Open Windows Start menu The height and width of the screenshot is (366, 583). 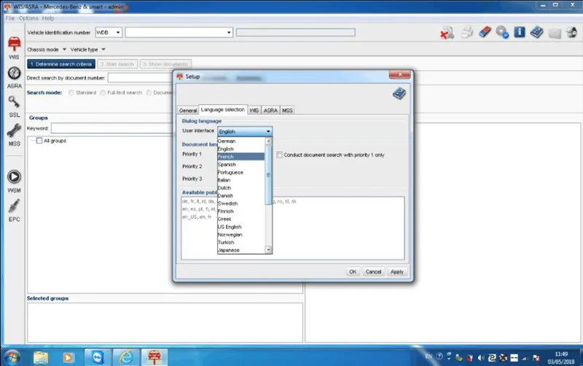coord(12,357)
